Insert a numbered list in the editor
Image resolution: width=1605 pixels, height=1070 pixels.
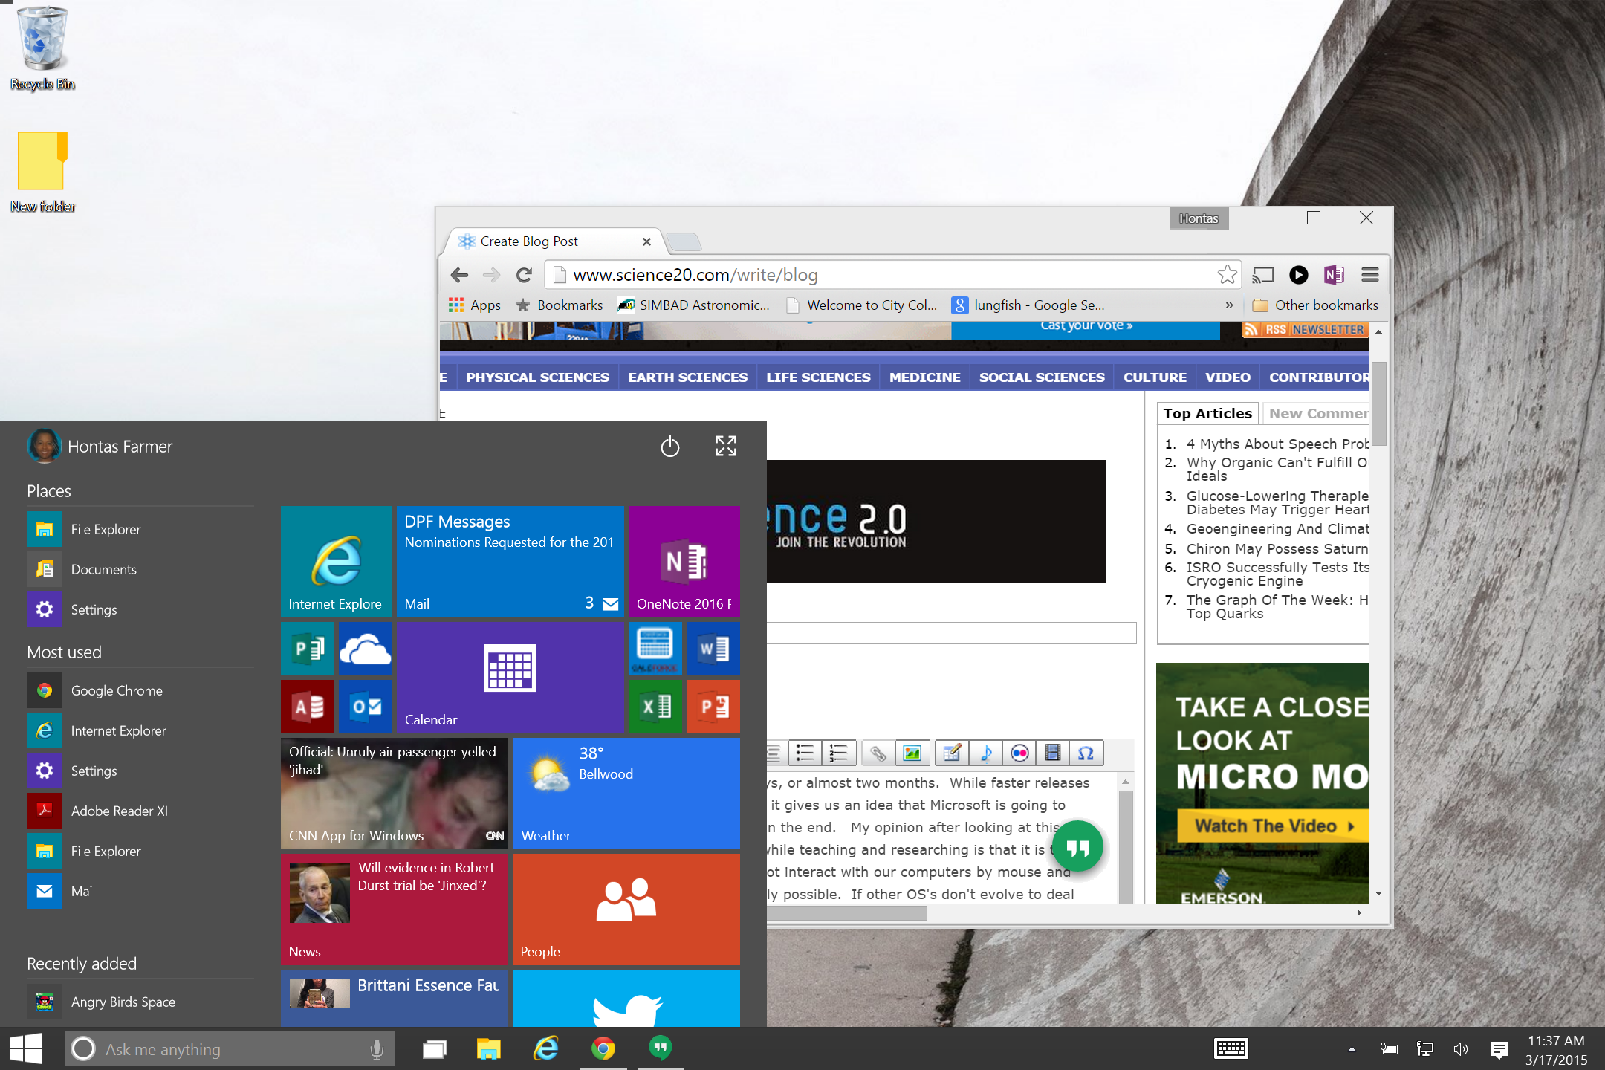click(838, 753)
